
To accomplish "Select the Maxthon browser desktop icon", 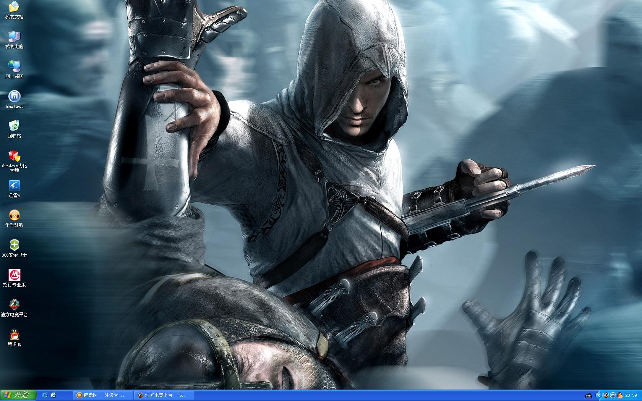I will (14, 99).
